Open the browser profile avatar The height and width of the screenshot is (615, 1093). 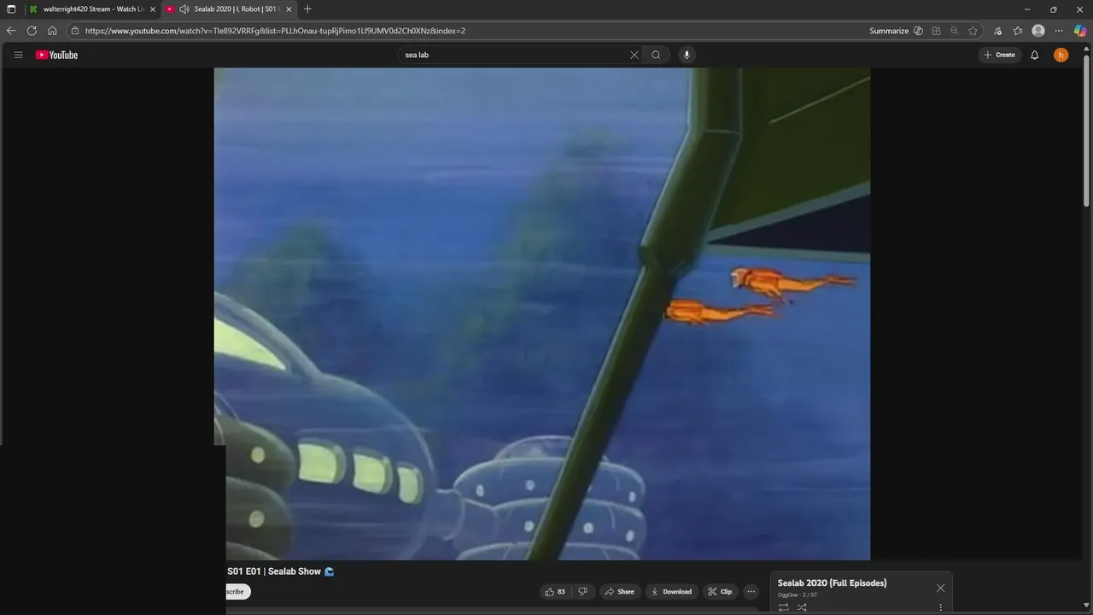[1038, 31]
